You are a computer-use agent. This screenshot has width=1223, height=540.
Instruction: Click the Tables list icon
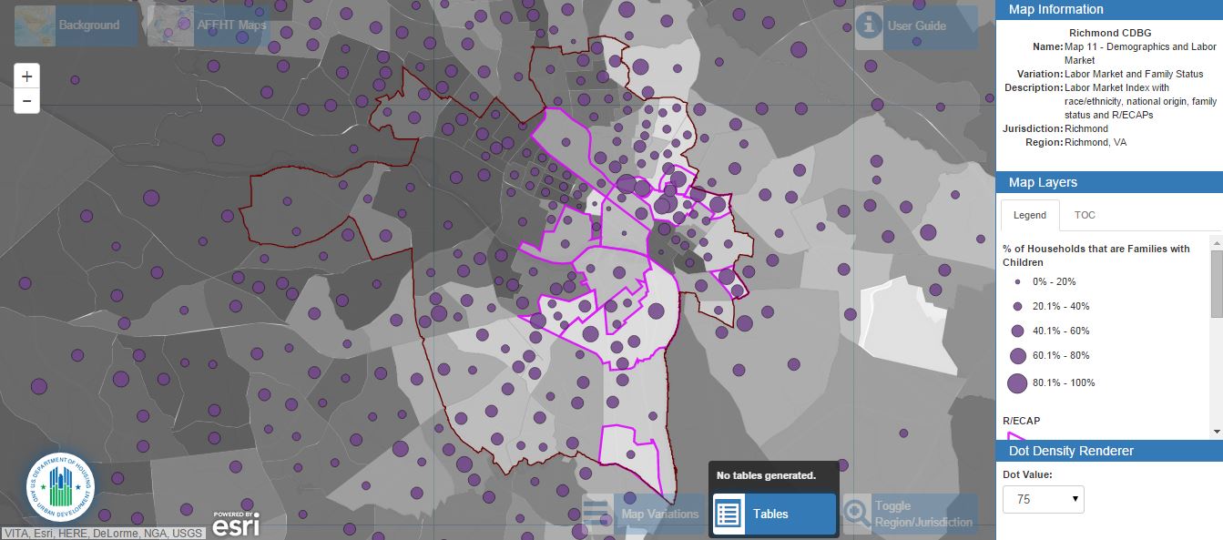click(x=728, y=514)
